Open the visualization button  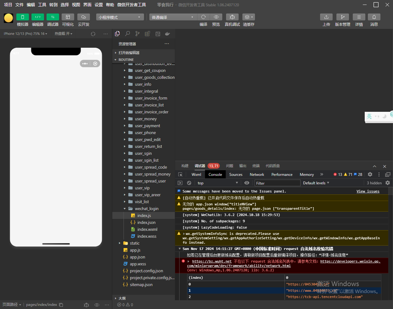(x=68, y=17)
